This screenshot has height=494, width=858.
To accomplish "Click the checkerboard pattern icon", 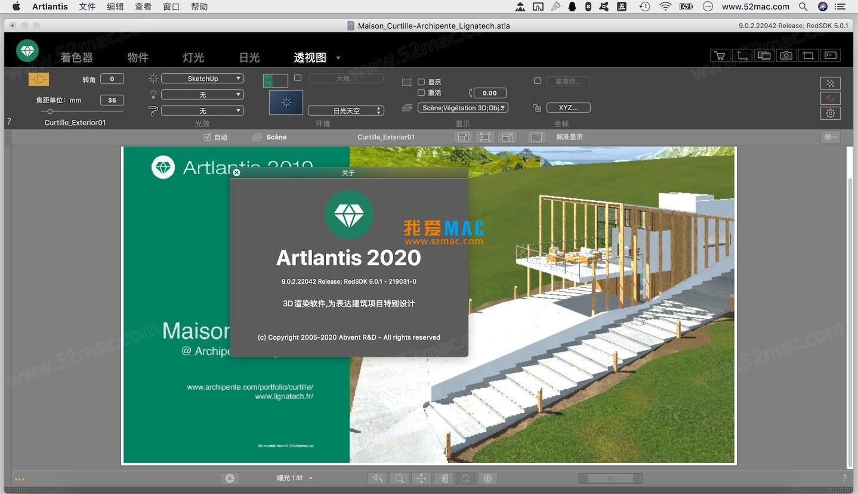I will pos(831,83).
